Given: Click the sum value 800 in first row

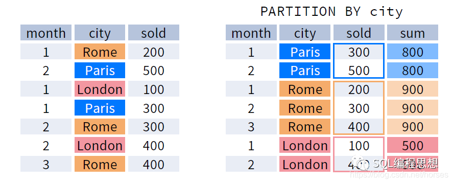Looking at the screenshot, I should pyautogui.click(x=413, y=52).
